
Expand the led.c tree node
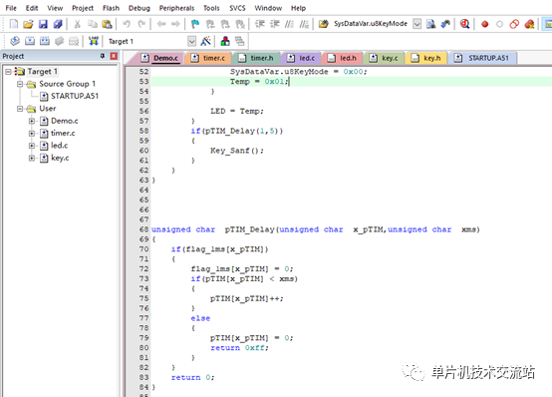32,146
